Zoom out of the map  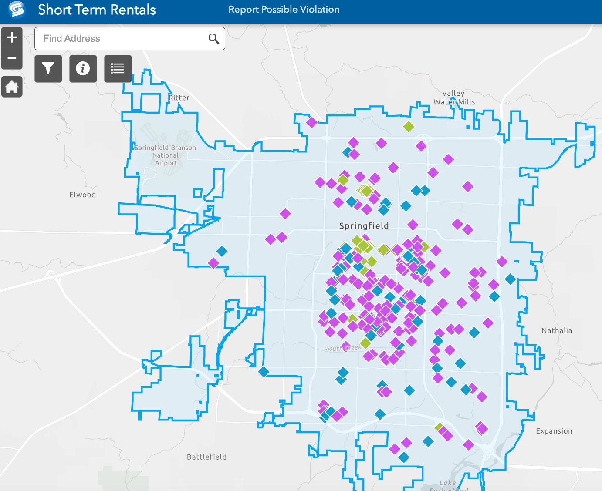coord(12,58)
